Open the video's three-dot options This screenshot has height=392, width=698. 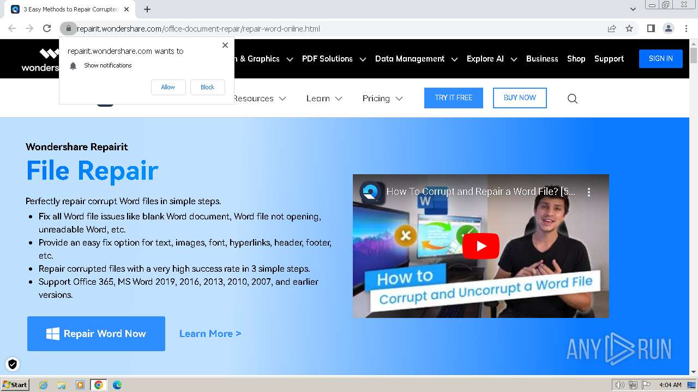589,192
